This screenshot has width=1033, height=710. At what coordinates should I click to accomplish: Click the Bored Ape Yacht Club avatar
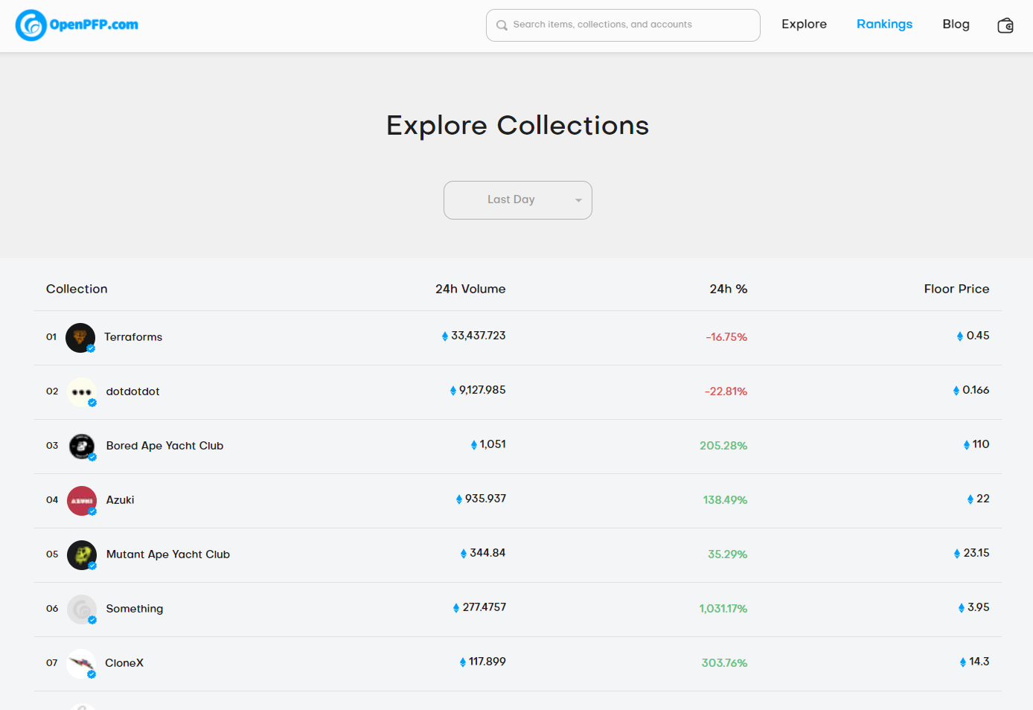pos(82,447)
